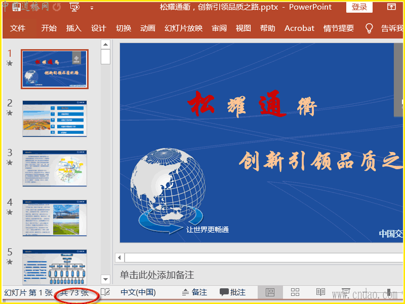This screenshot has width=405, height=304.
Task: Click the notes area 单击此处添加备注
Action: 157,275
